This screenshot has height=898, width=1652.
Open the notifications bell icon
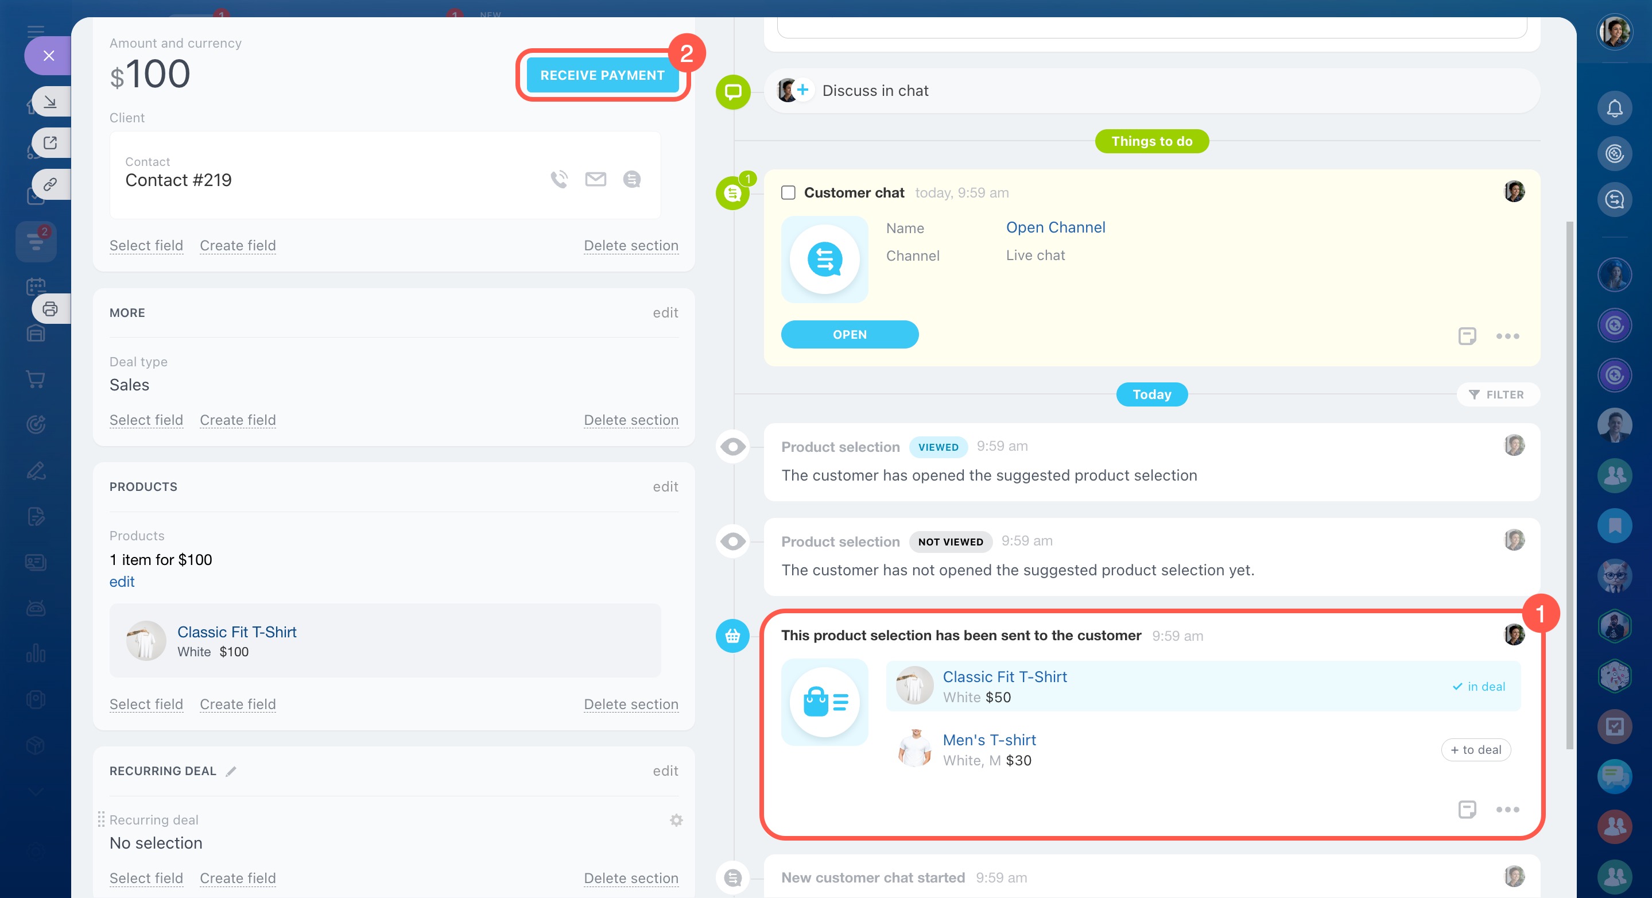(x=1614, y=109)
